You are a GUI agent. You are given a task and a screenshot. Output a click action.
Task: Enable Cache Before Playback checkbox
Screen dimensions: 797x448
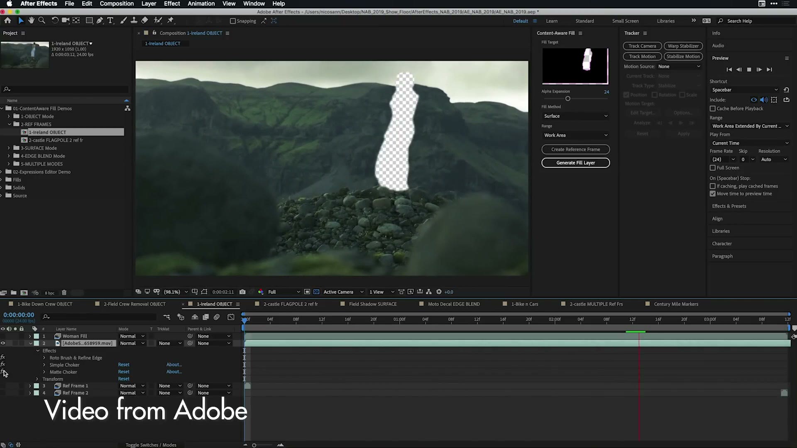[713, 108]
